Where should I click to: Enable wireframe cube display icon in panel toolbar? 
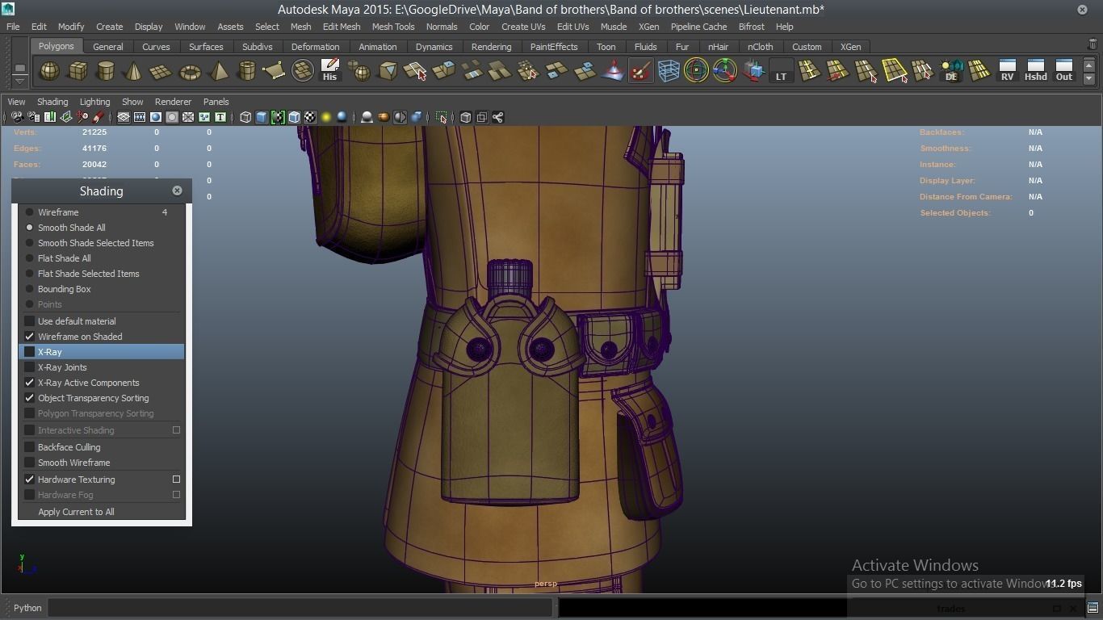(x=245, y=117)
